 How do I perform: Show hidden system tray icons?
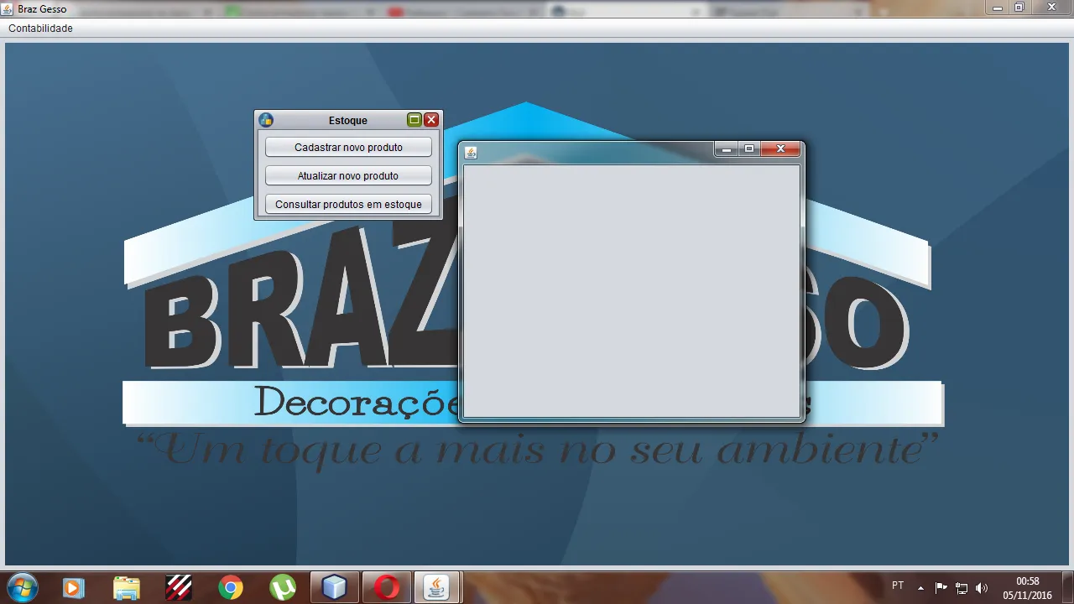coord(920,588)
